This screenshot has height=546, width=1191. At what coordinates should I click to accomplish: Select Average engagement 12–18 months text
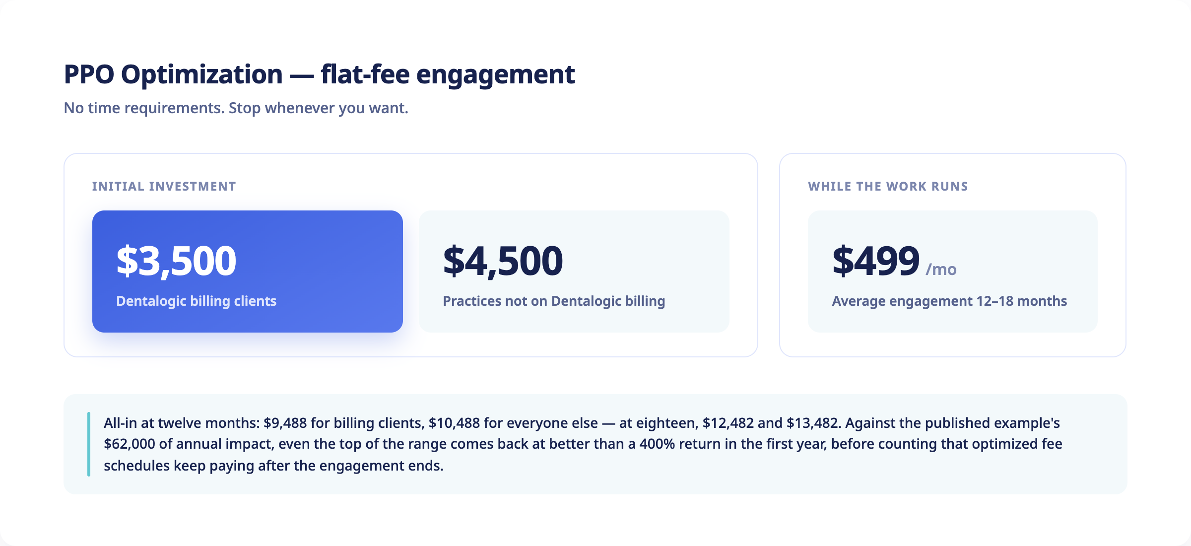pyautogui.click(x=949, y=301)
